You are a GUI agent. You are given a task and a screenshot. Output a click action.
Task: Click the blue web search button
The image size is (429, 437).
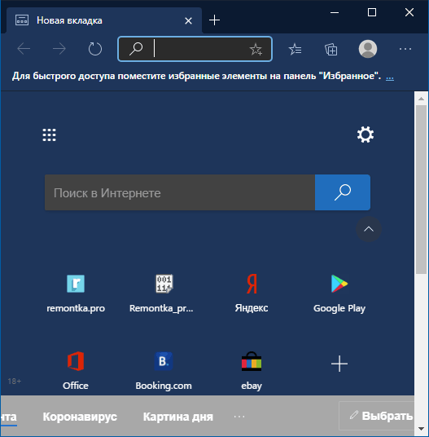coord(343,192)
